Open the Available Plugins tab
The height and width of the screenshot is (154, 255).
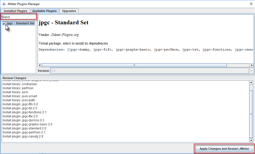[x=45, y=11]
